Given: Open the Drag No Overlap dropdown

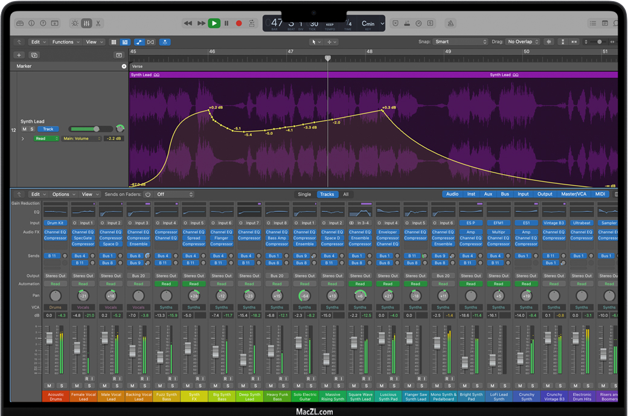Looking at the screenshot, I should [x=523, y=42].
